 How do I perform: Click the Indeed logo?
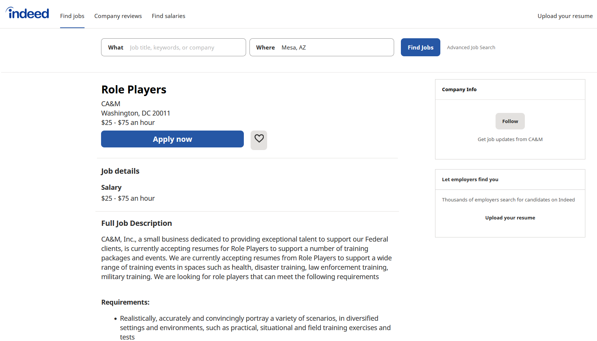[27, 13]
